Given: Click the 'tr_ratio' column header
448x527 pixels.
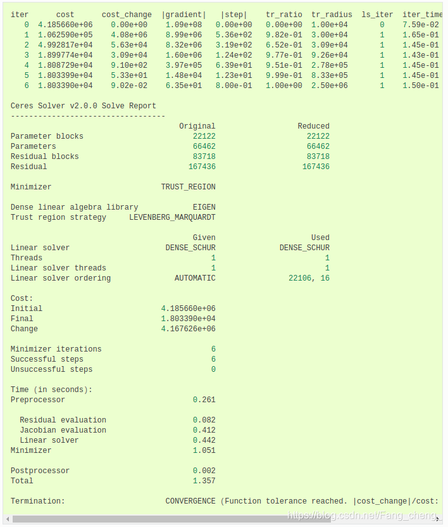Looking at the screenshot, I should (x=283, y=15).
